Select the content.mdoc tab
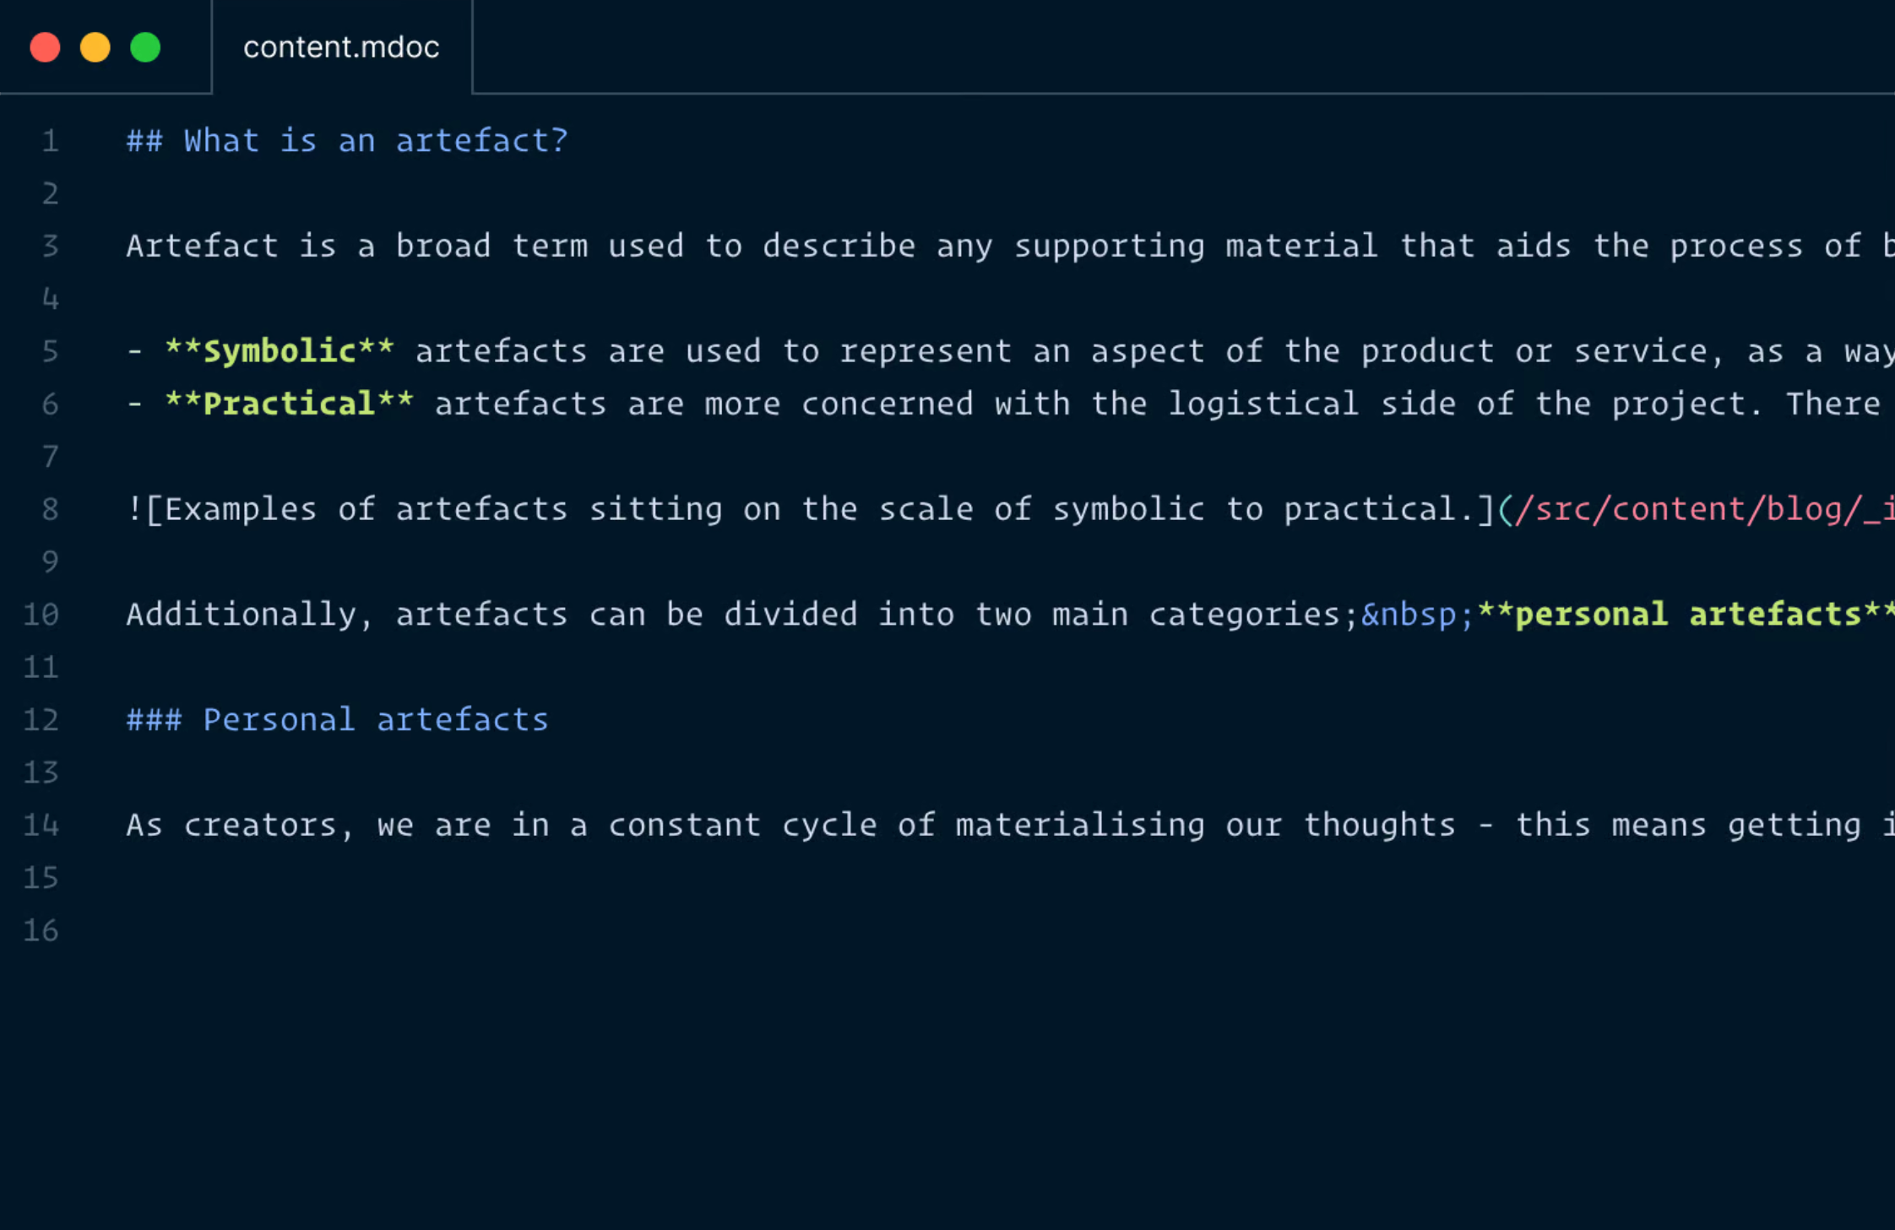 point(341,47)
